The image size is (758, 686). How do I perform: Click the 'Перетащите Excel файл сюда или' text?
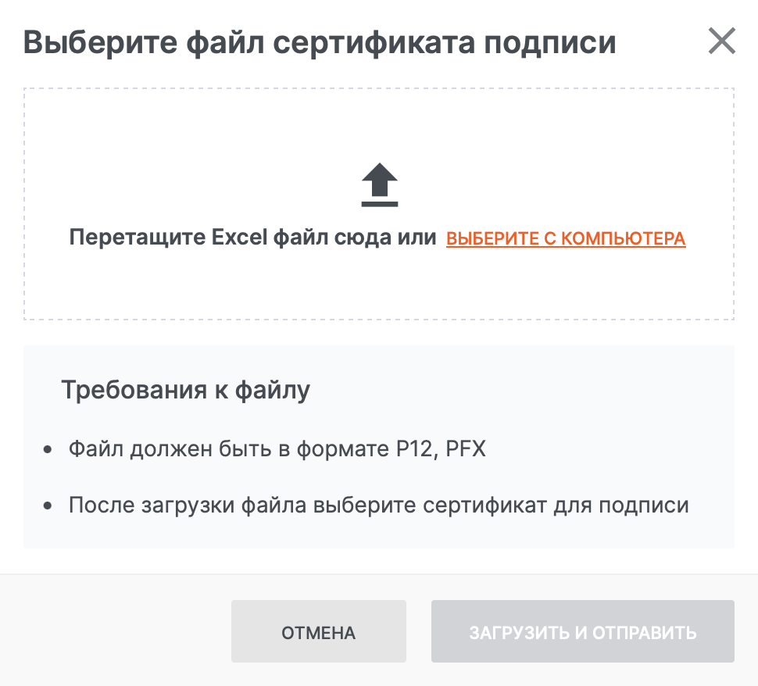click(252, 238)
